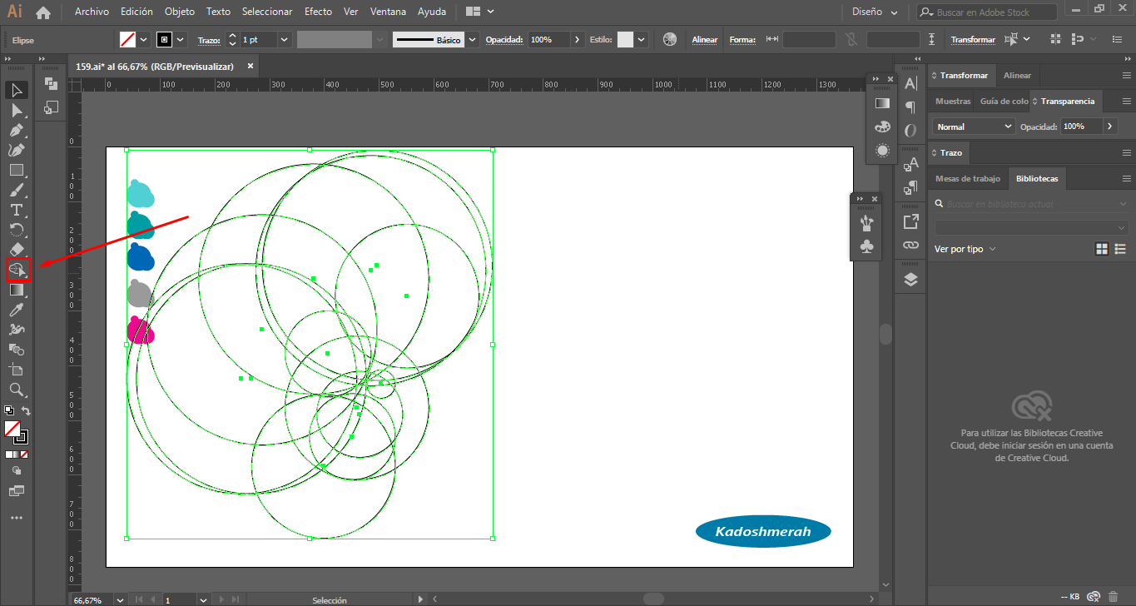Click the Transparencia opacity field
Viewport: 1136px width, 606px height.
1081,127
